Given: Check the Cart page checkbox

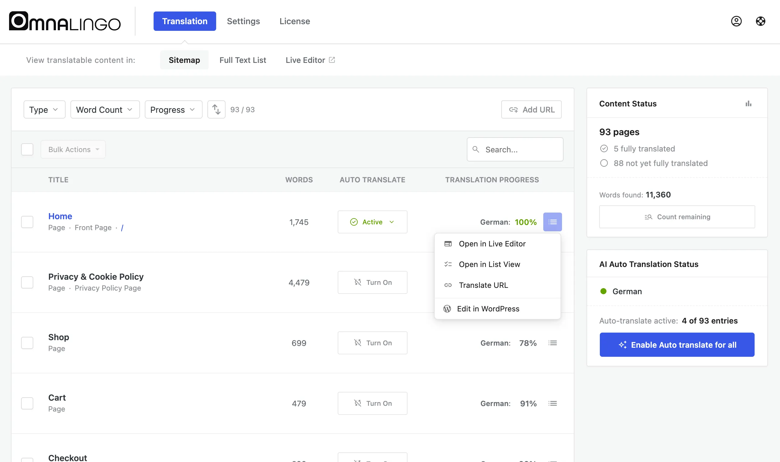Looking at the screenshot, I should click(27, 403).
